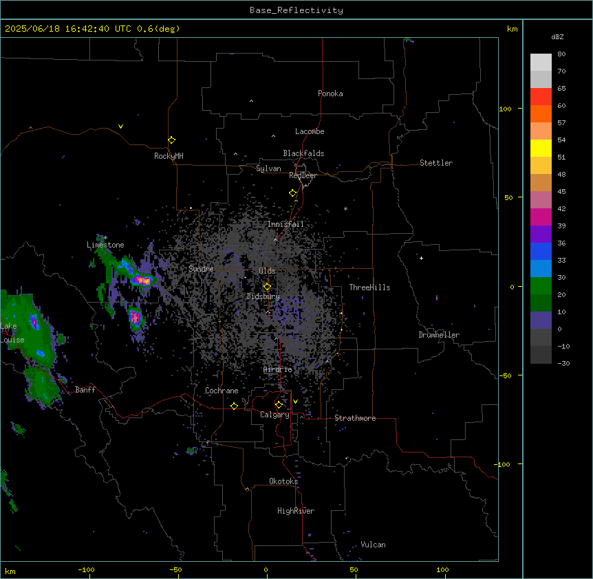This screenshot has width=593, height=579.
Task: Select the green 30 dBZ legend swatch
Action: 541,286
